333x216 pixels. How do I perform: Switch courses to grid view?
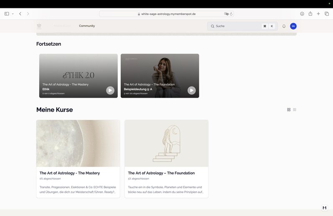coord(289,110)
